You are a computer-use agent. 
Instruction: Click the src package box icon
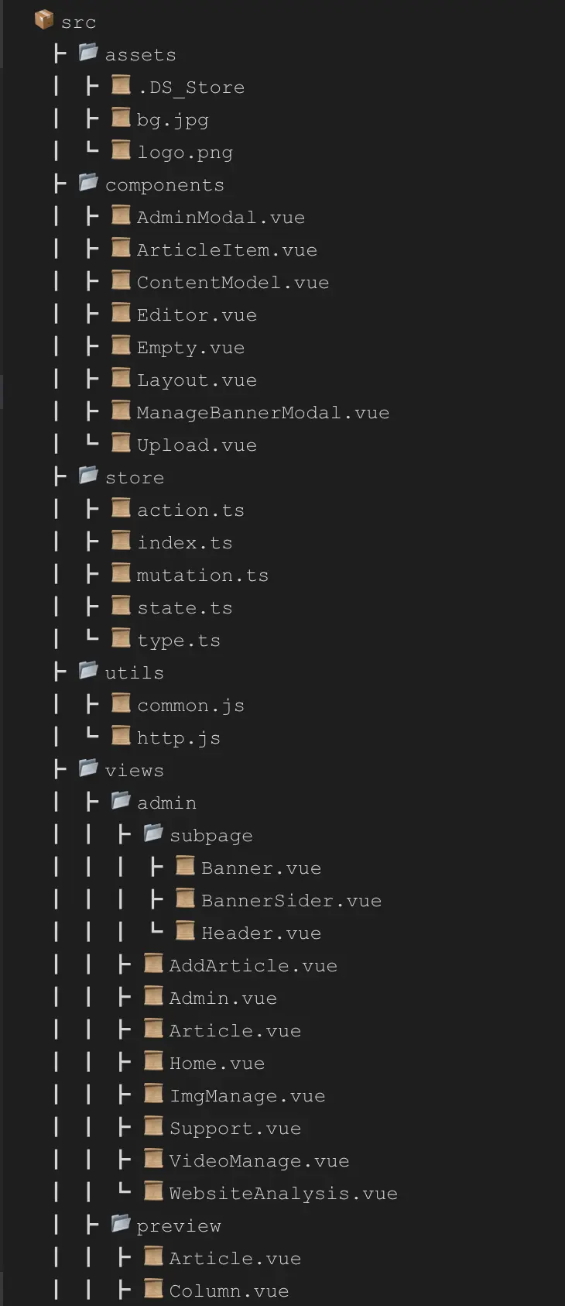pos(44,20)
